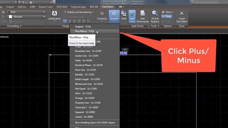
Task: Click Plus/Minus %%p menu entry
Action: click(95, 31)
